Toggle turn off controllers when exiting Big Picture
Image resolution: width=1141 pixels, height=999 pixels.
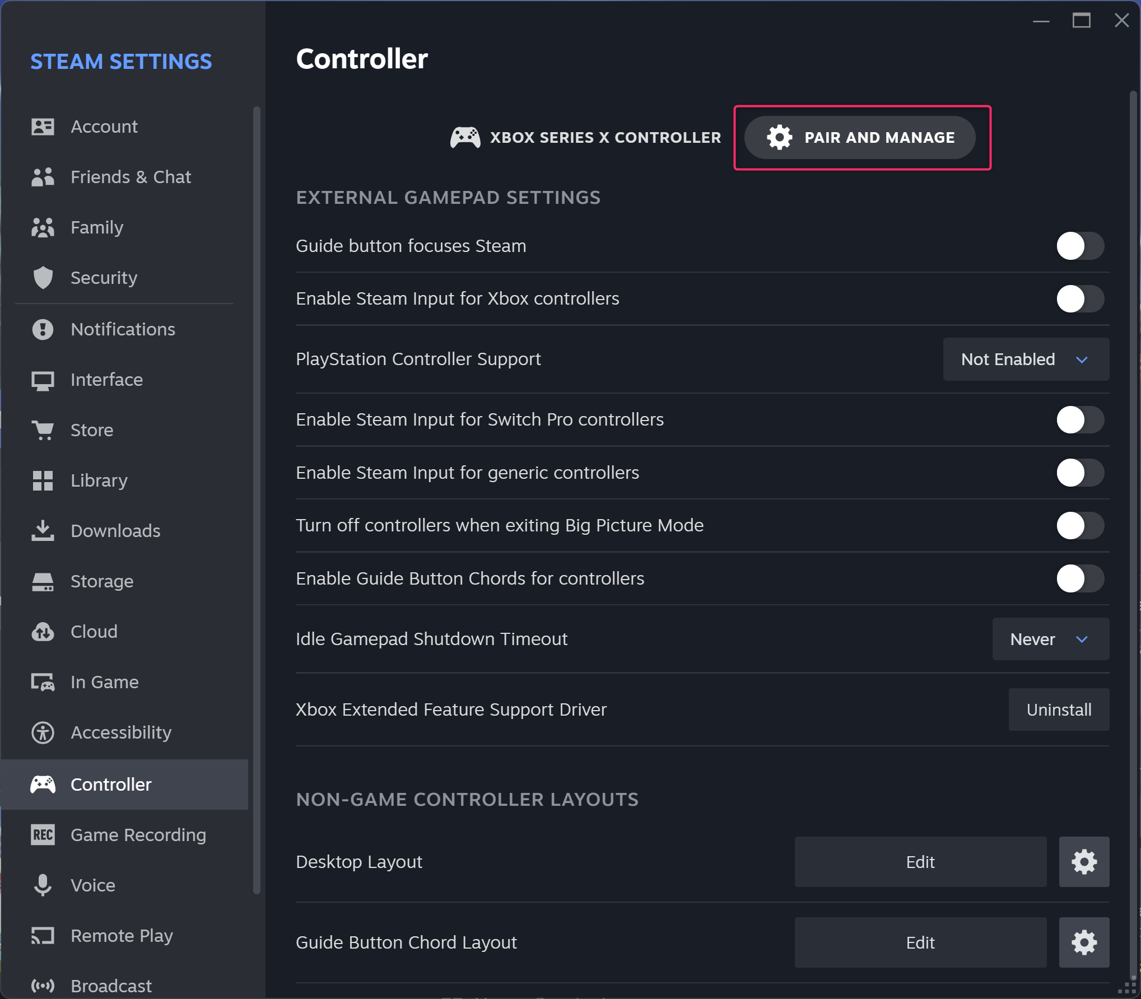pos(1081,525)
